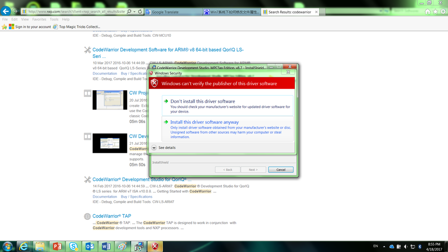Refresh the page with the reload icon
Image resolution: width=448 pixels, height=252 pixels.
coord(140,12)
